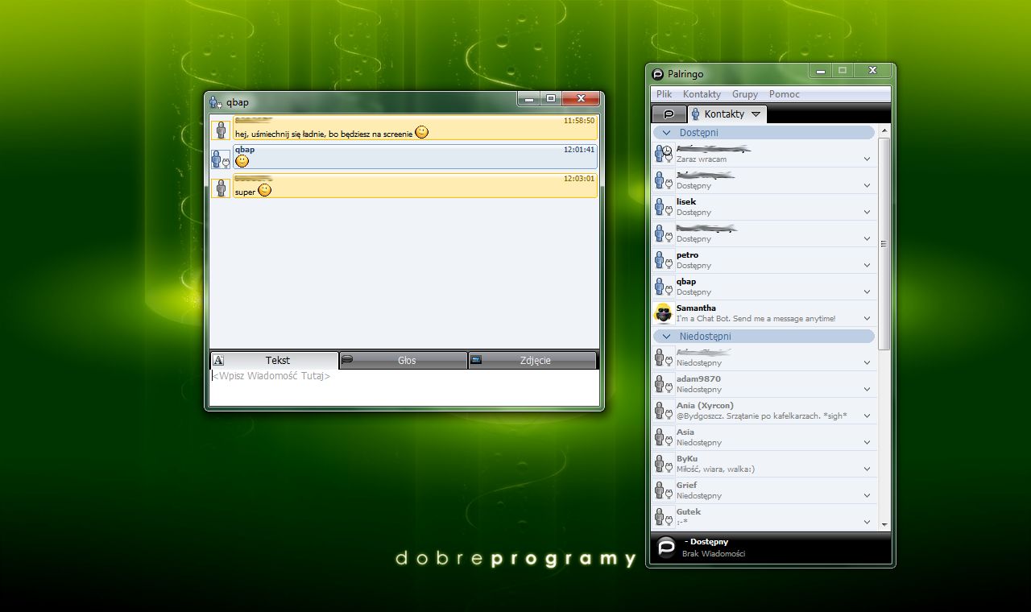Image resolution: width=1031 pixels, height=612 pixels.
Task: Click avatar icon of contact ByKu
Action: pyautogui.click(x=663, y=464)
